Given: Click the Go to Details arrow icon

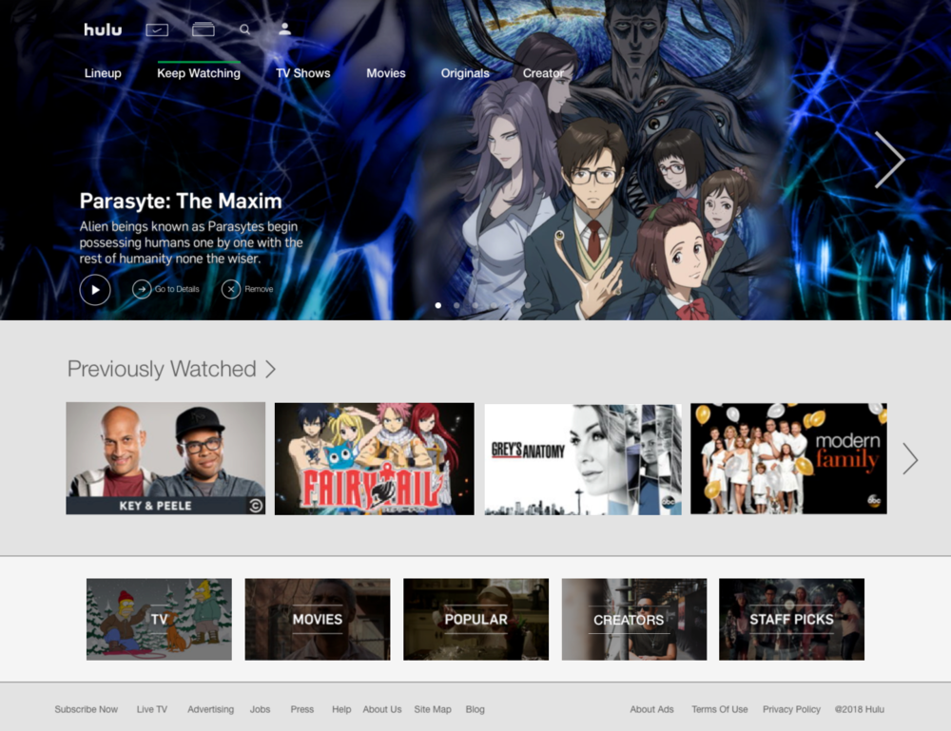Looking at the screenshot, I should point(142,289).
